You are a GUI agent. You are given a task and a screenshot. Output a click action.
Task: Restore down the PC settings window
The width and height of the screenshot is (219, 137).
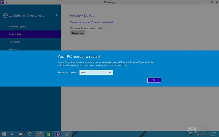pyautogui.click(x=212, y=3)
